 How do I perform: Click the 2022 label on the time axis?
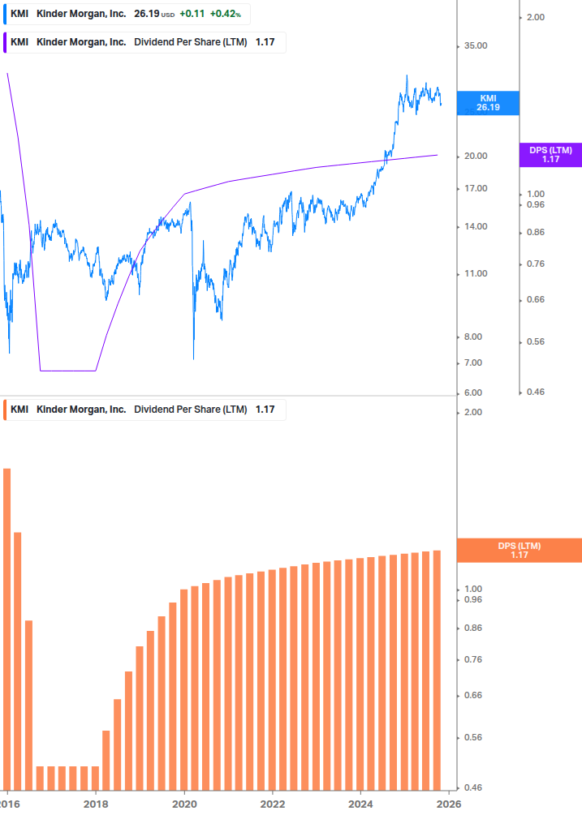coord(273,804)
